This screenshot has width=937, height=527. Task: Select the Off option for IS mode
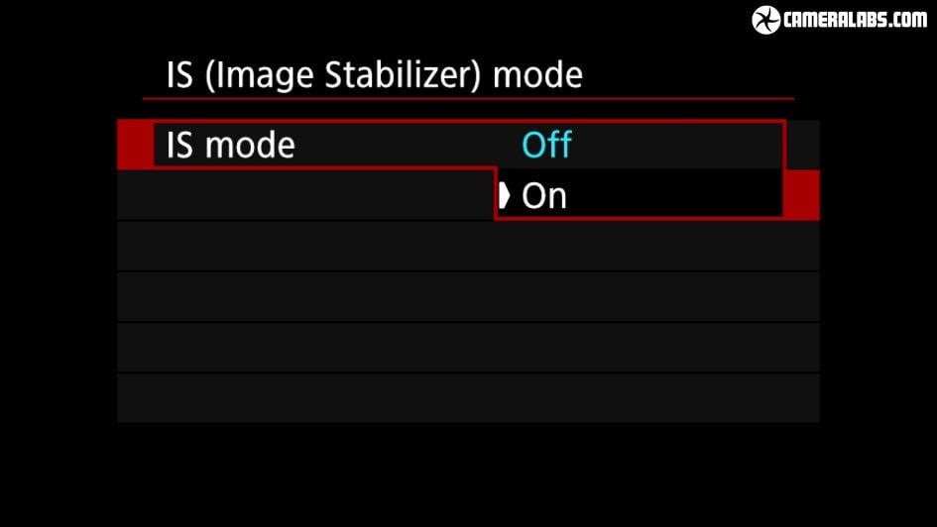pos(546,146)
